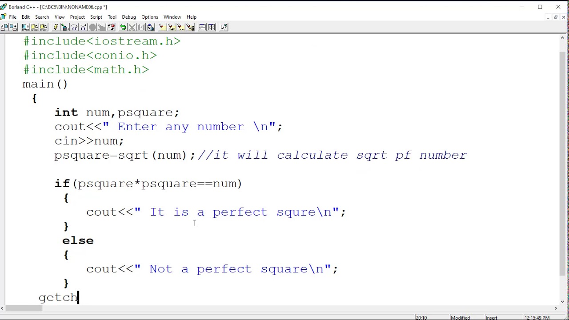Click the Open file toolbar icon
This screenshot has width=569, height=320.
[x=4, y=27]
